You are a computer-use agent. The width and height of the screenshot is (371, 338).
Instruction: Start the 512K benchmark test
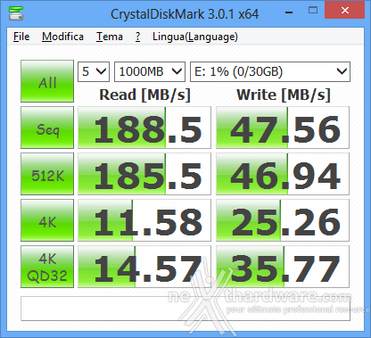coord(47,174)
